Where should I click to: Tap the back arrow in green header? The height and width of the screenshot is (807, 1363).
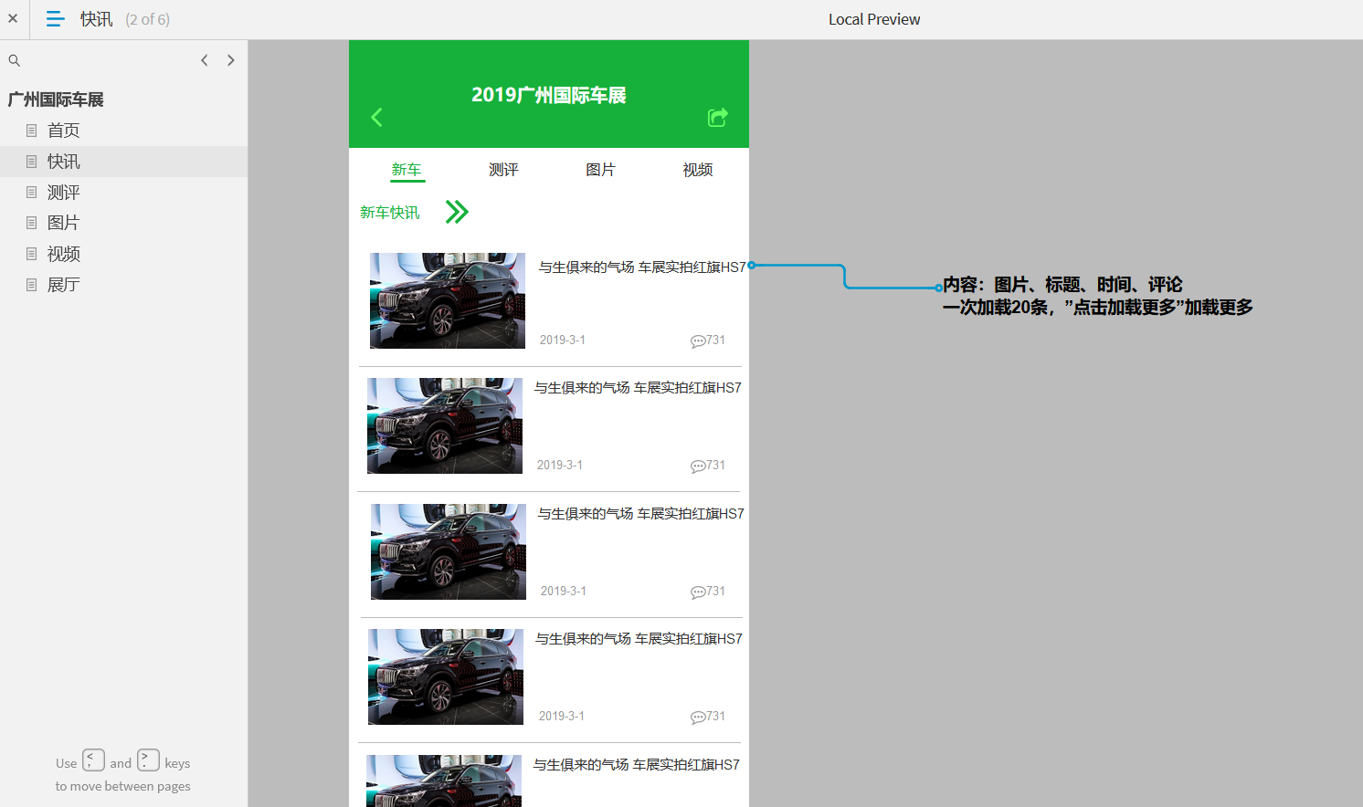(376, 117)
